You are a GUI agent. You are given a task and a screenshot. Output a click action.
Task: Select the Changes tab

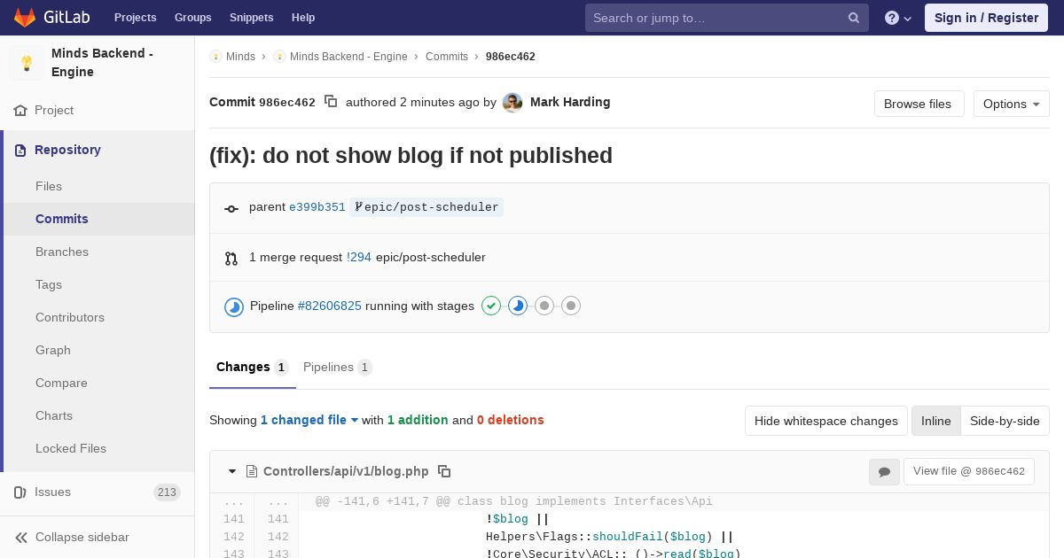point(253,367)
